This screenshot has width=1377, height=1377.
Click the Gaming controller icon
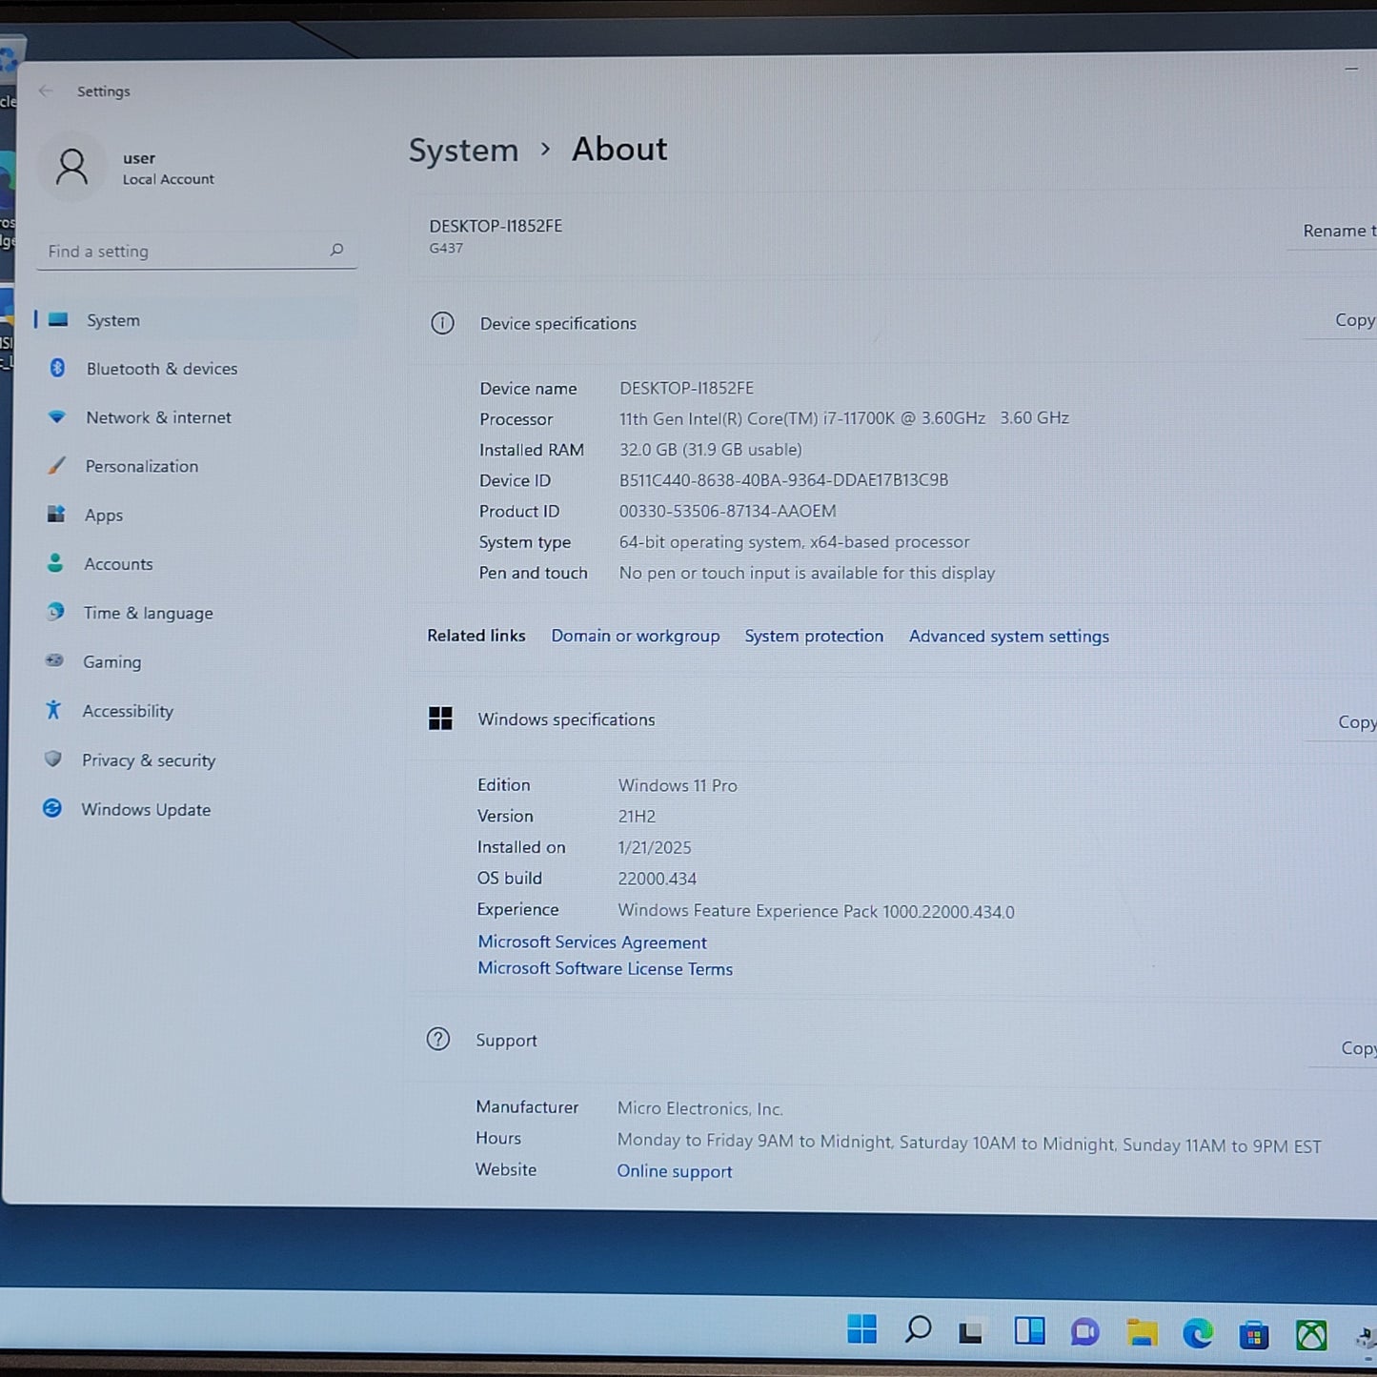tap(54, 660)
